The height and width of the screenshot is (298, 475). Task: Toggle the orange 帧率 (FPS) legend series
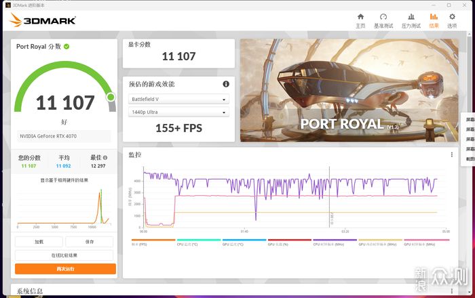(153, 242)
